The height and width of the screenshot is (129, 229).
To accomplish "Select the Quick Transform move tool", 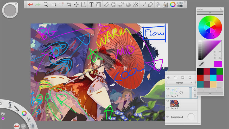I will (x=76, y=5).
